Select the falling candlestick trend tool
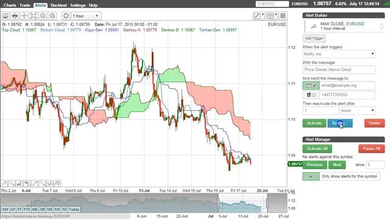 tap(27, 184)
